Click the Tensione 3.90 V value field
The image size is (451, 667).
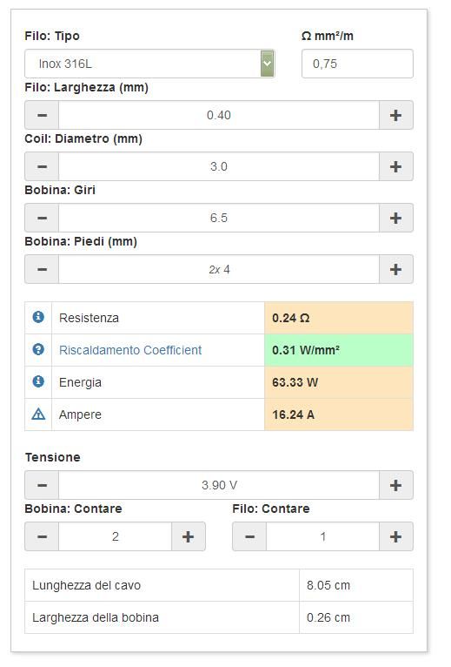point(219,485)
